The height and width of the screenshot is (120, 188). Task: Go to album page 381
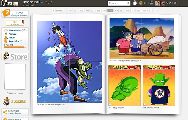pyautogui.click(x=138, y=11)
